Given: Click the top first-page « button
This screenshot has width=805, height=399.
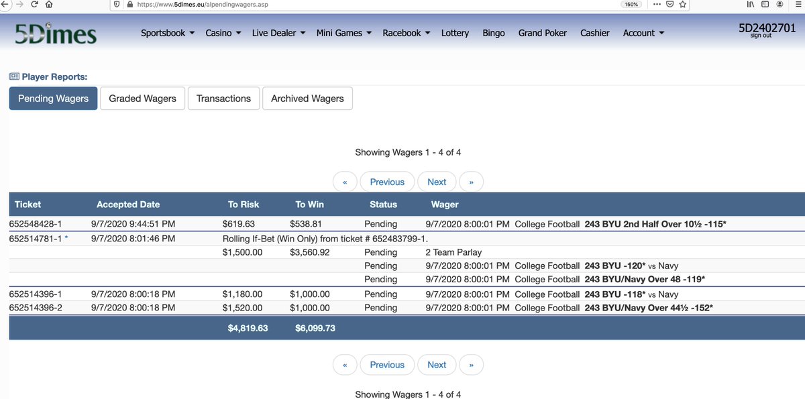Looking at the screenshot, I should 345,182.
